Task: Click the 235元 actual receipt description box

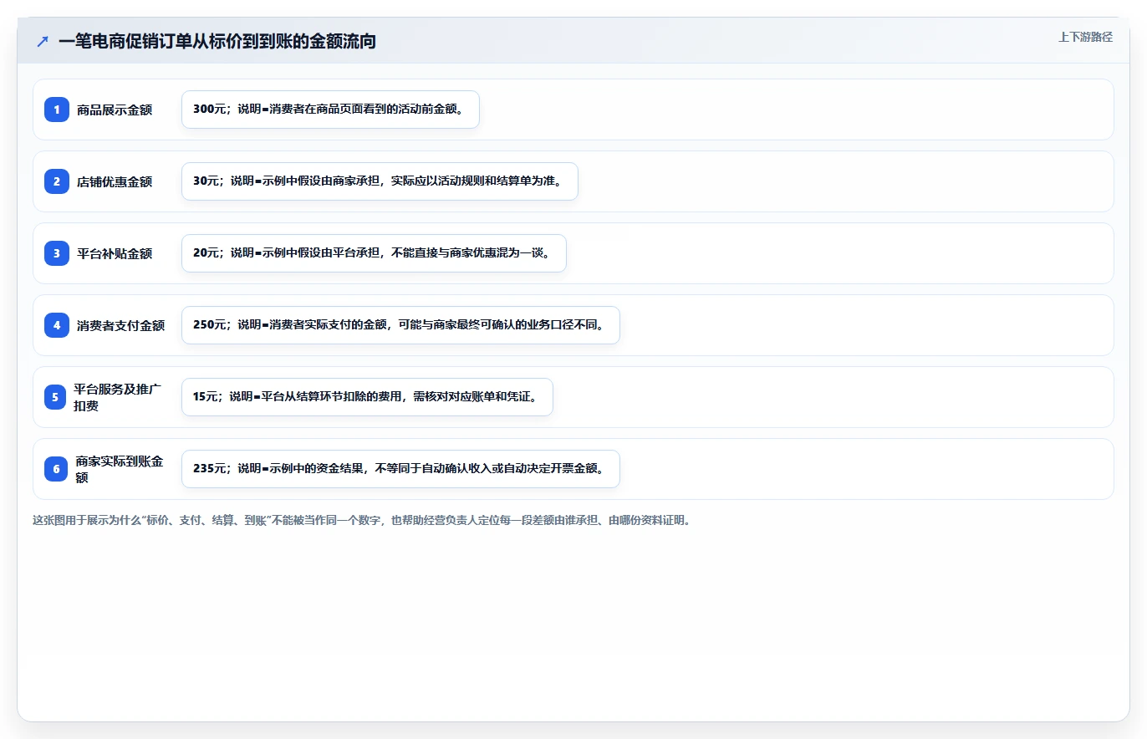Action: (x=400, y=469)
